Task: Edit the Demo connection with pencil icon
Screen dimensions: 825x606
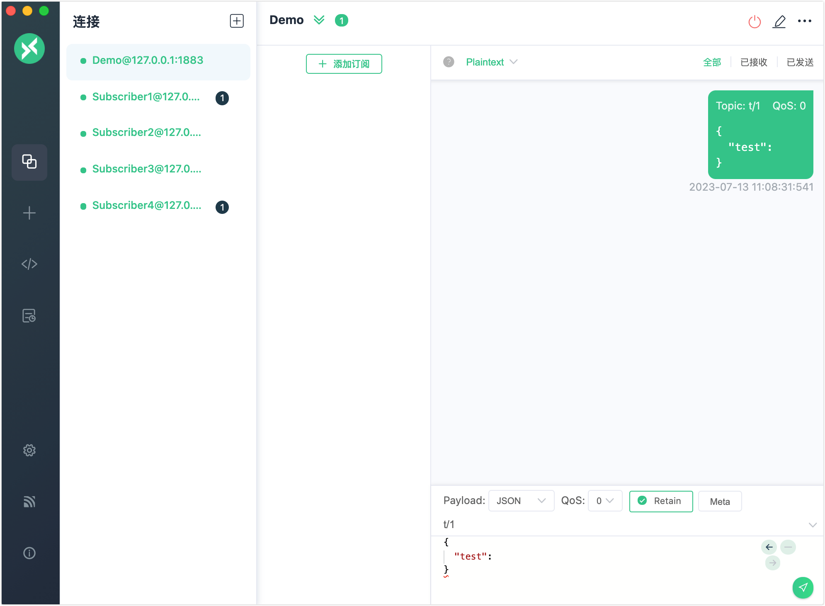Action: click(780, 22)
